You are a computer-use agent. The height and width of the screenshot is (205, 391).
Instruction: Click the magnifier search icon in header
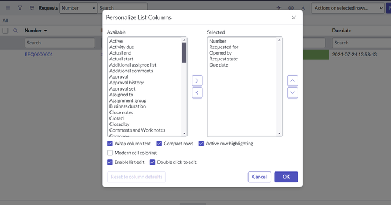(x=15, y=31)
